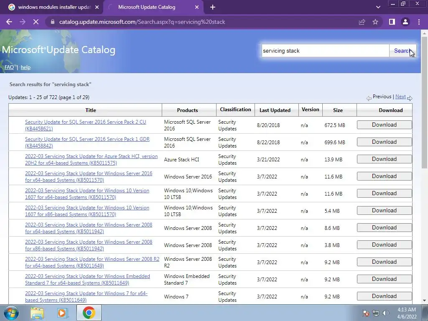
Task: Click the address bar URL
Action: point(142,22)
